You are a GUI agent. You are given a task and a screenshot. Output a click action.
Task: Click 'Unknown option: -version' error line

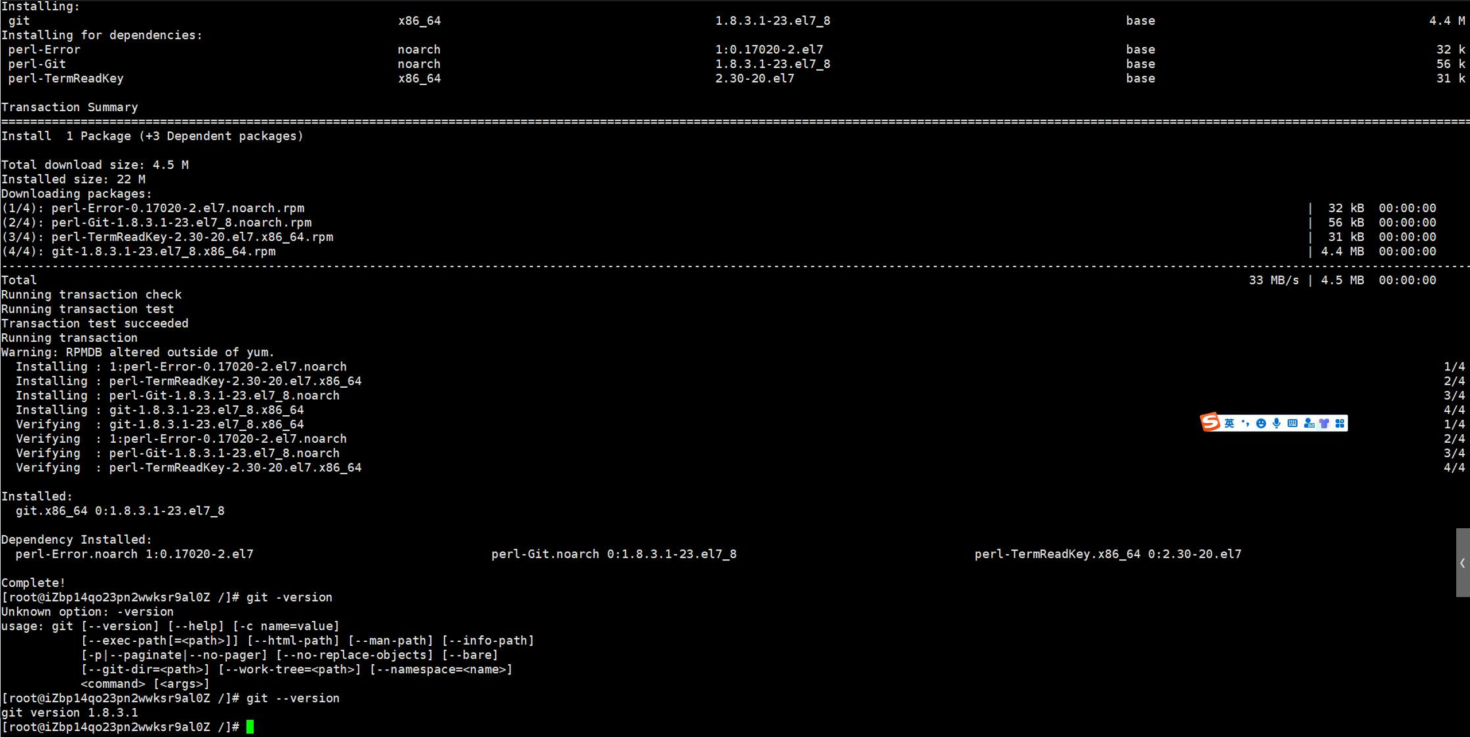87,611
